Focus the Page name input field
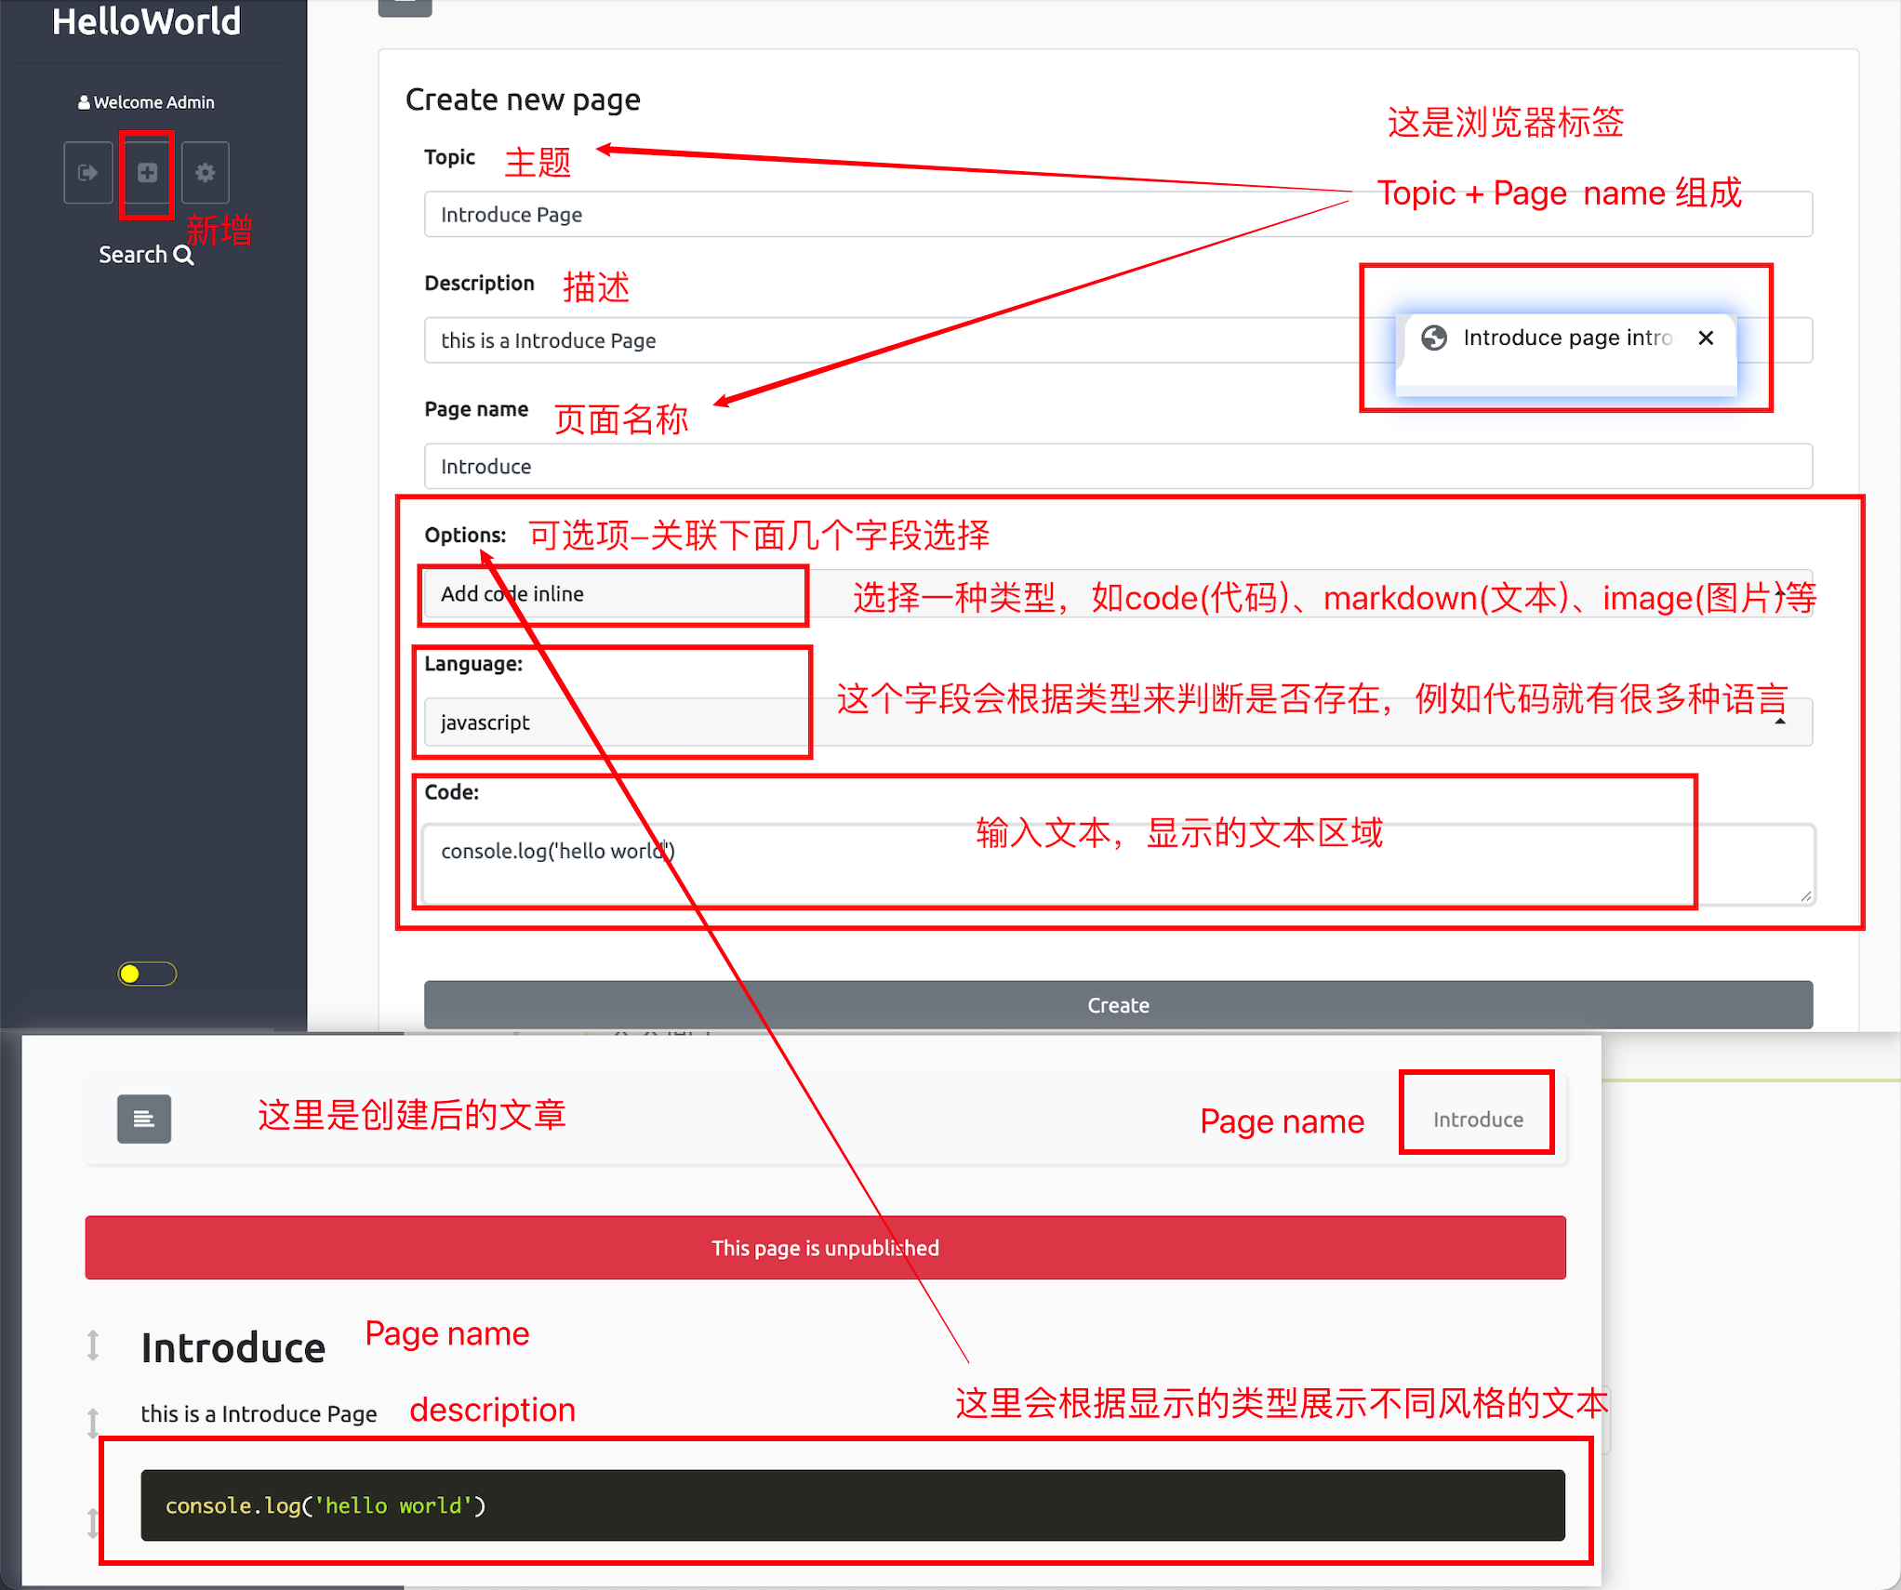1901x1590 pixels. 1118,467
